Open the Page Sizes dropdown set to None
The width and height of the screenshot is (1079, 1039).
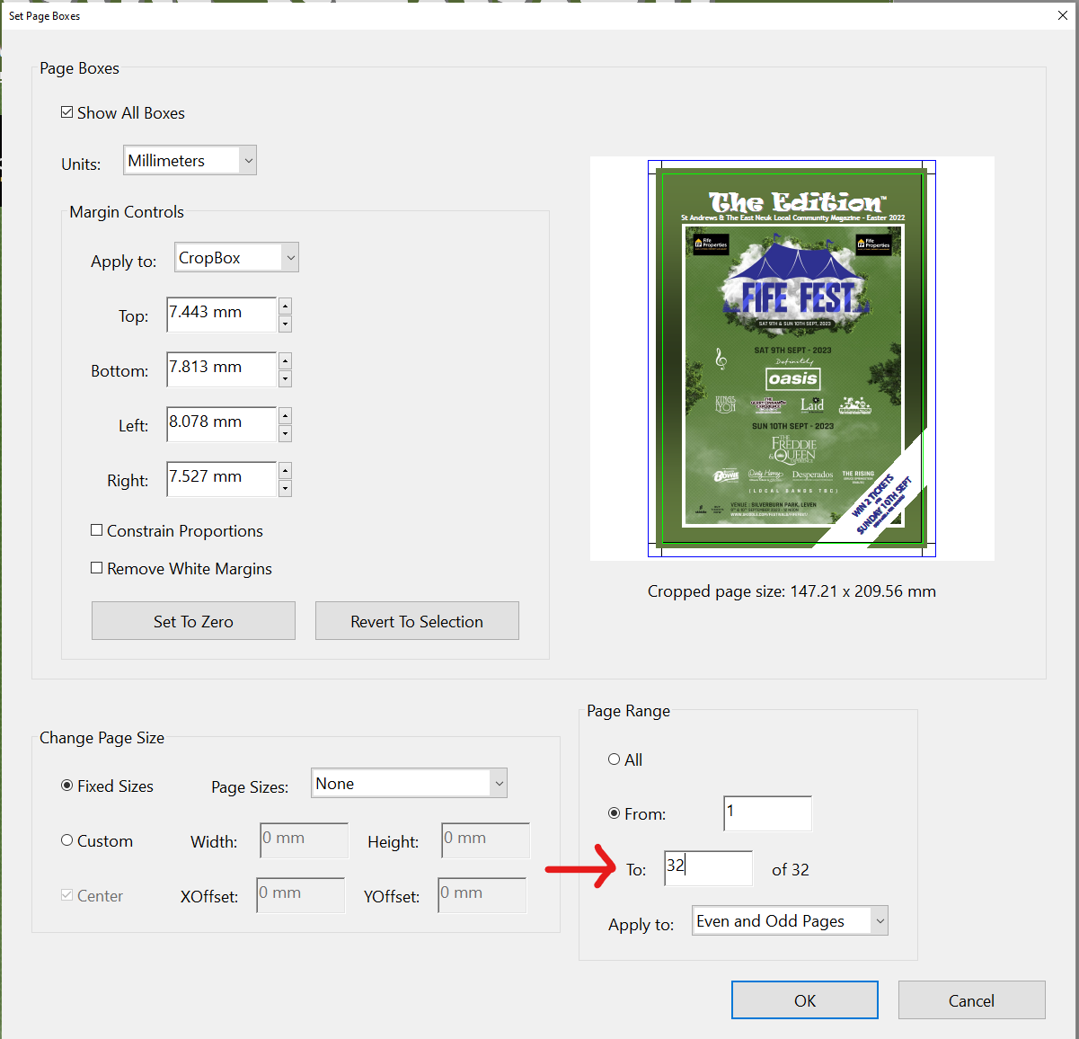(409, 784)
